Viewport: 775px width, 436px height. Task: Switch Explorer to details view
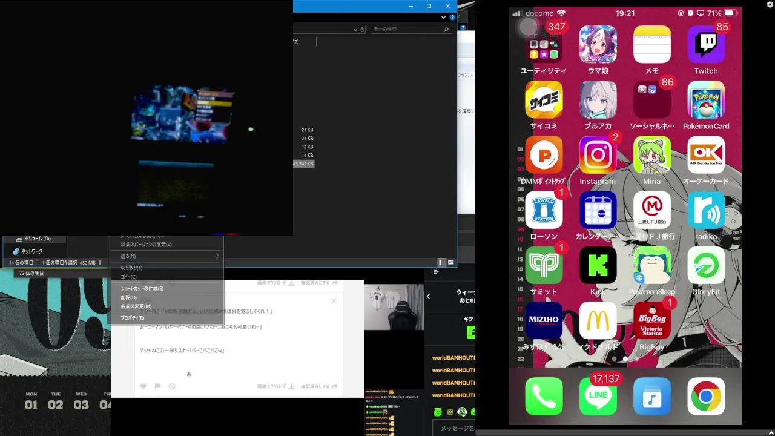(x=441, y=262)
